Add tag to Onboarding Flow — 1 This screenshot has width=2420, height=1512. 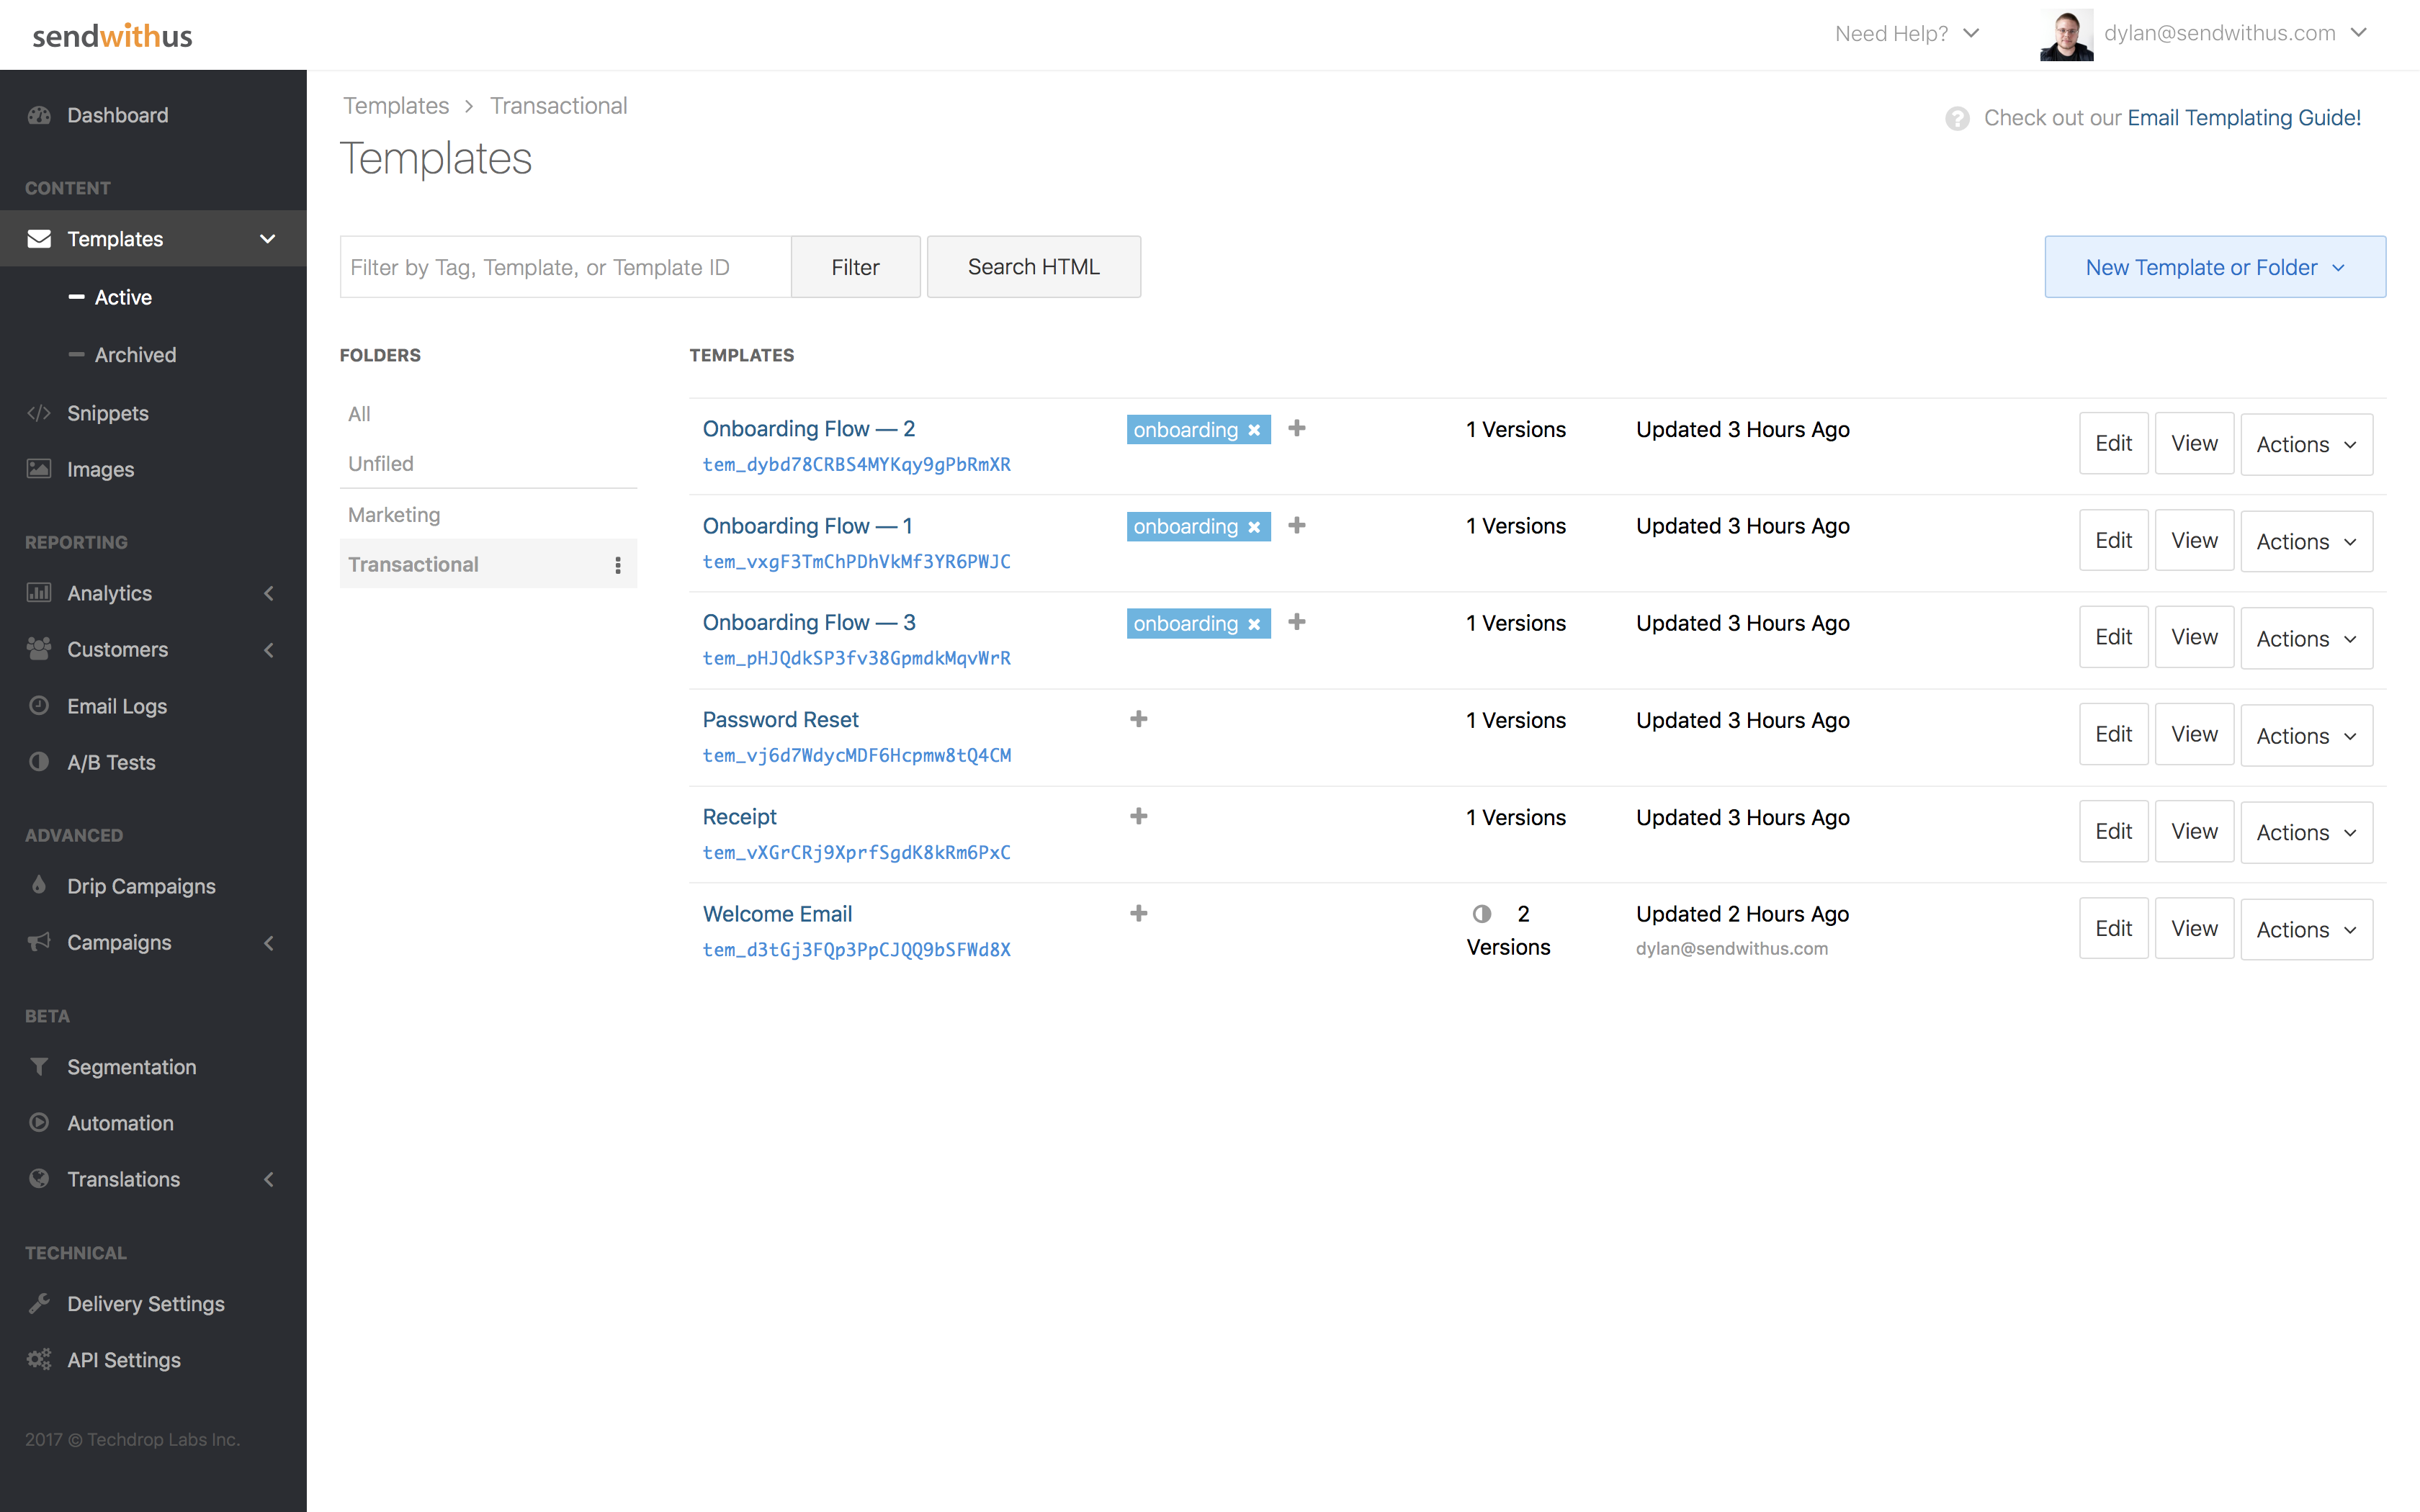coord(1296,526)
